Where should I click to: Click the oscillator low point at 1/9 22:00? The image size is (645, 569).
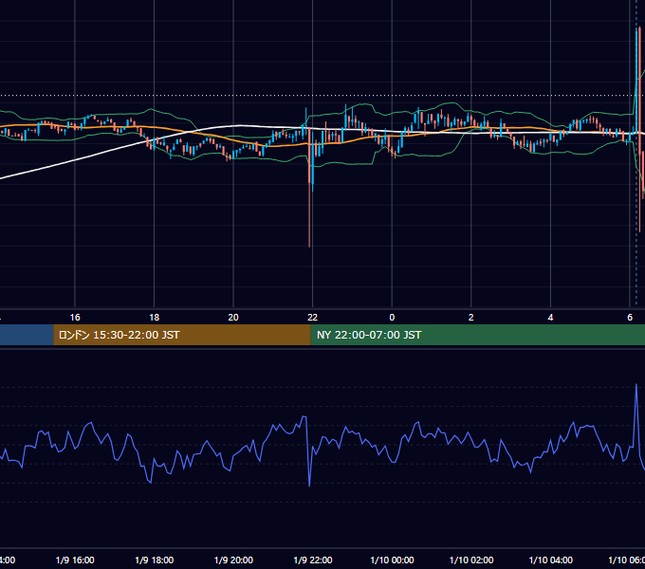tap(309, 486)
